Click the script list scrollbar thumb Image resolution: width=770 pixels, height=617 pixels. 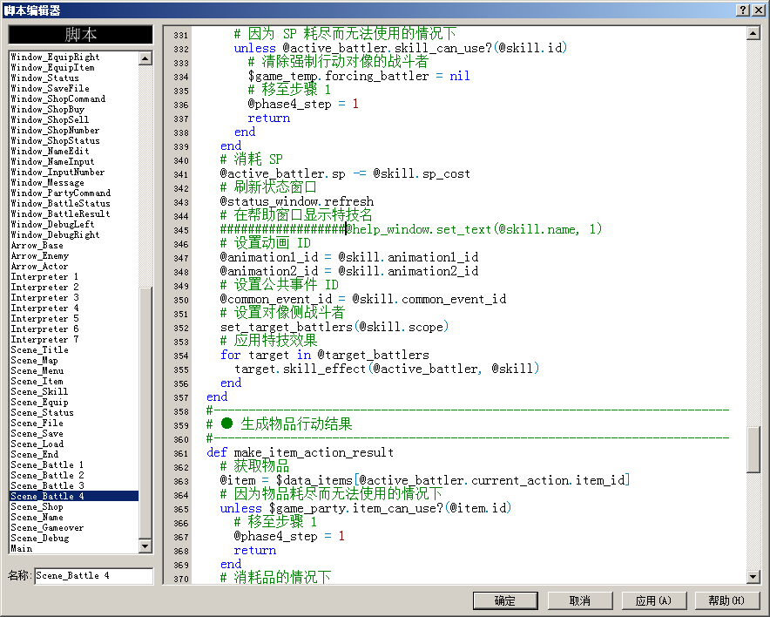click(145, 413)
